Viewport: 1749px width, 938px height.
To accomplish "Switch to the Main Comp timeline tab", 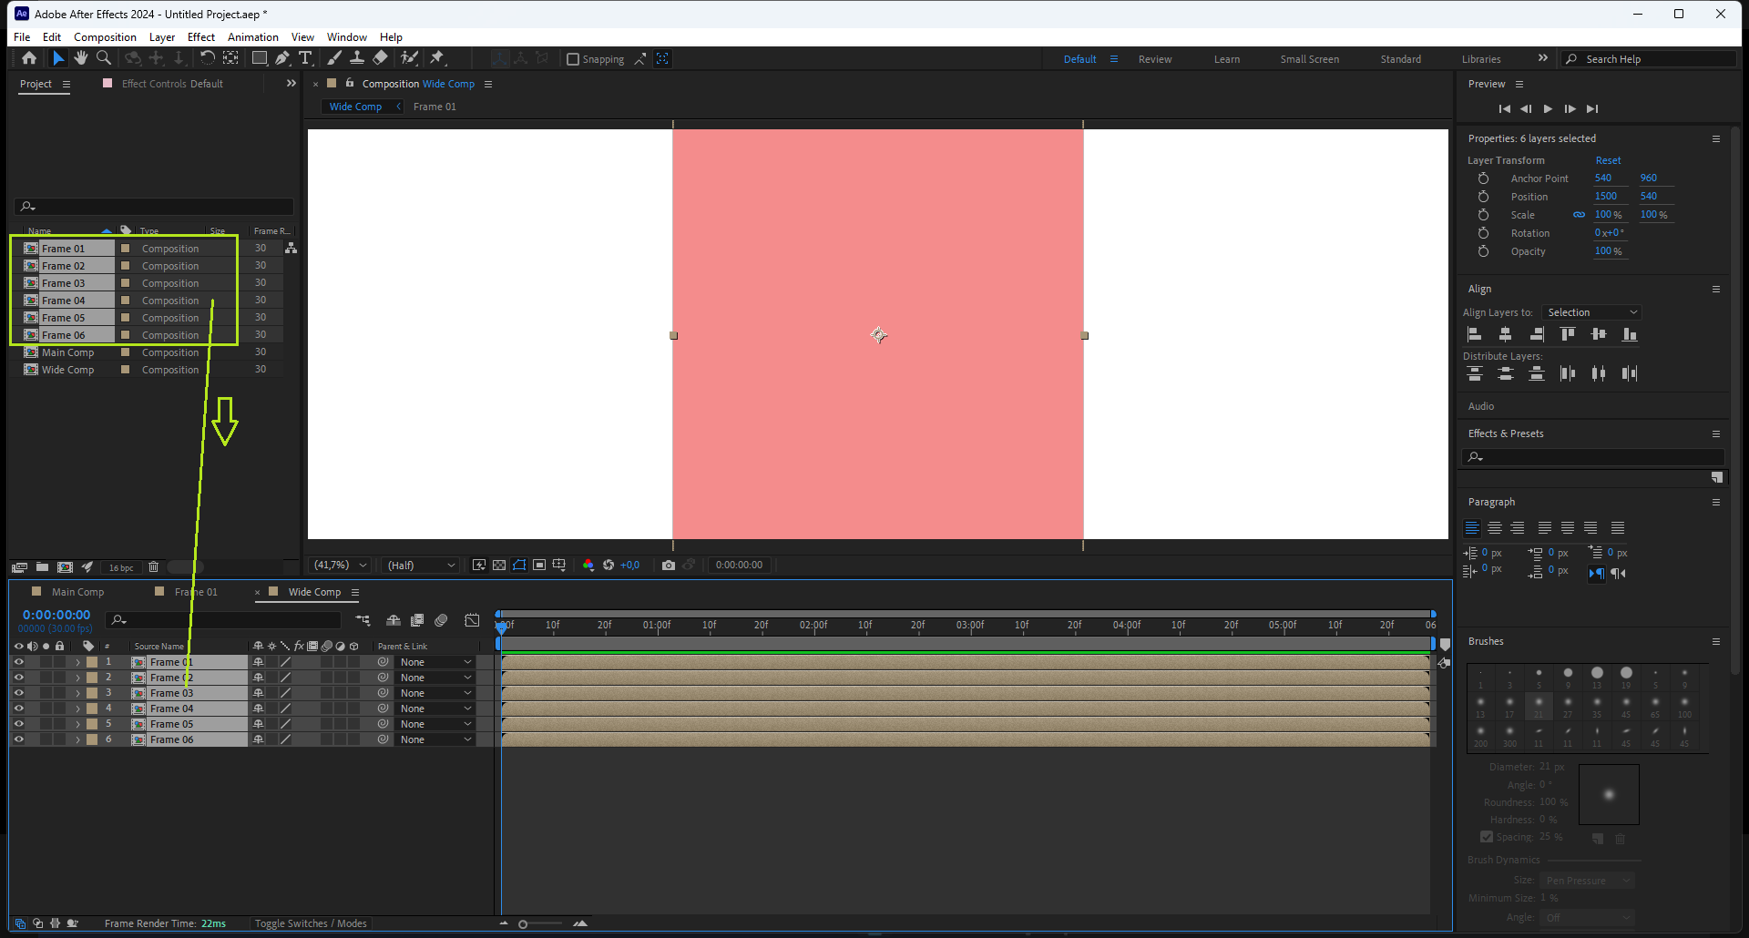I will point(77,592).
